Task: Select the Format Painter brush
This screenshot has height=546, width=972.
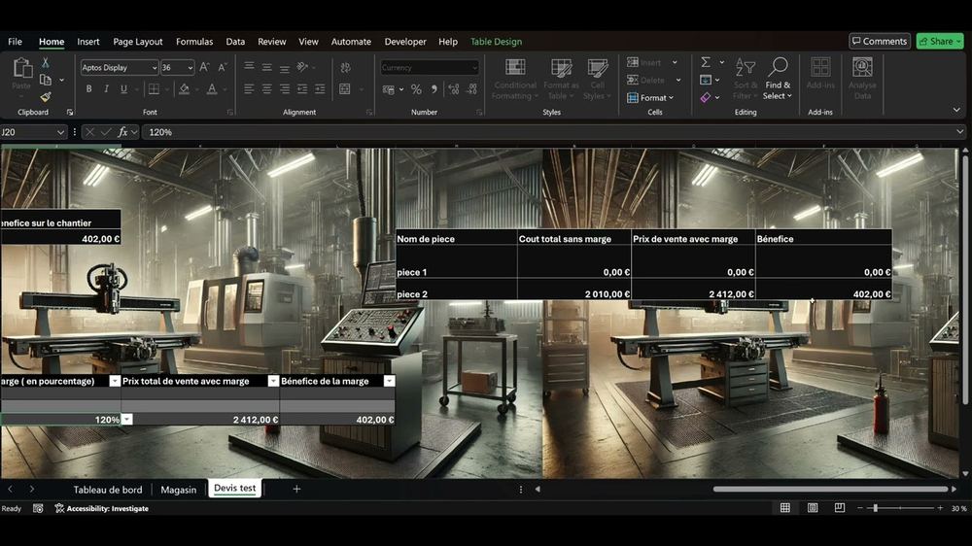Action: coord(46,97)
